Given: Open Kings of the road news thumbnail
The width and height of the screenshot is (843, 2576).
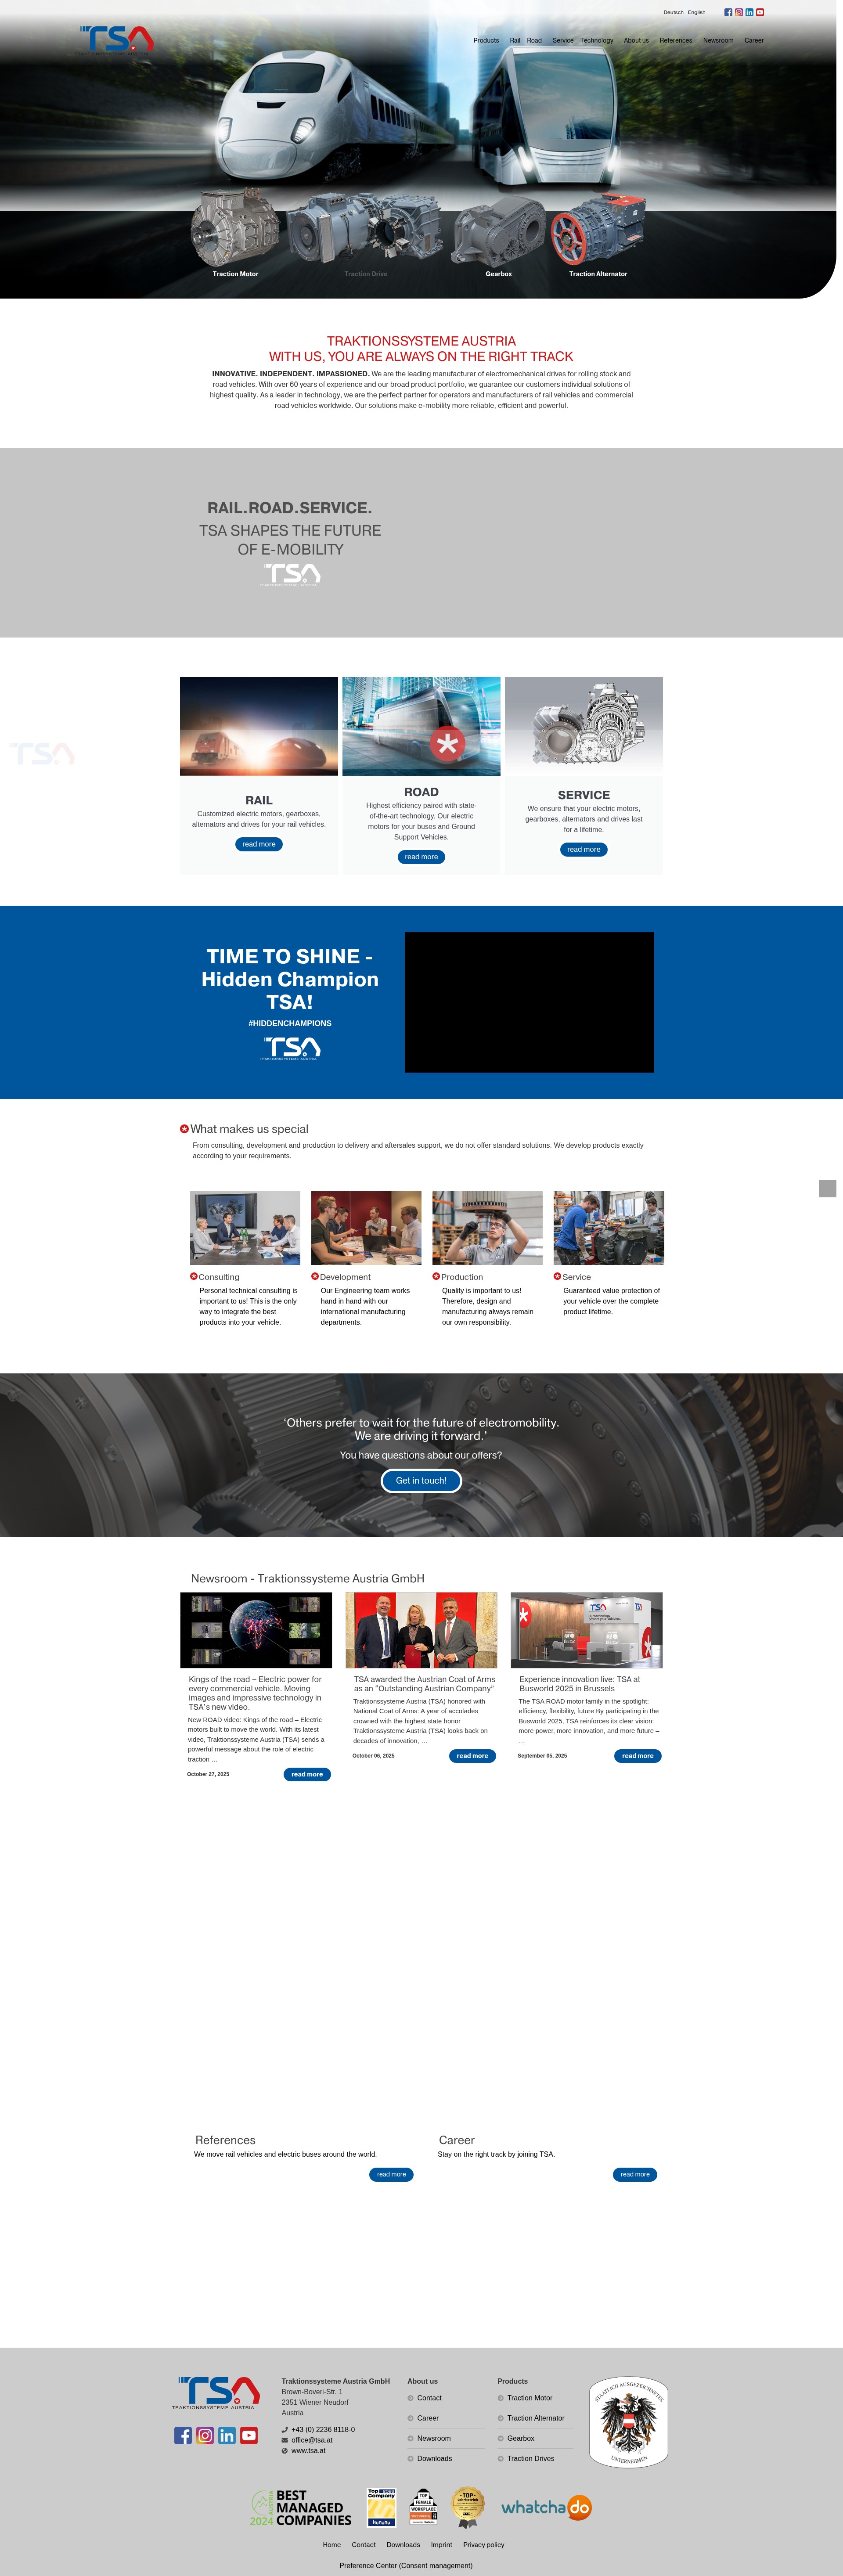Looking at the screenshot, I should point(256,1630).
